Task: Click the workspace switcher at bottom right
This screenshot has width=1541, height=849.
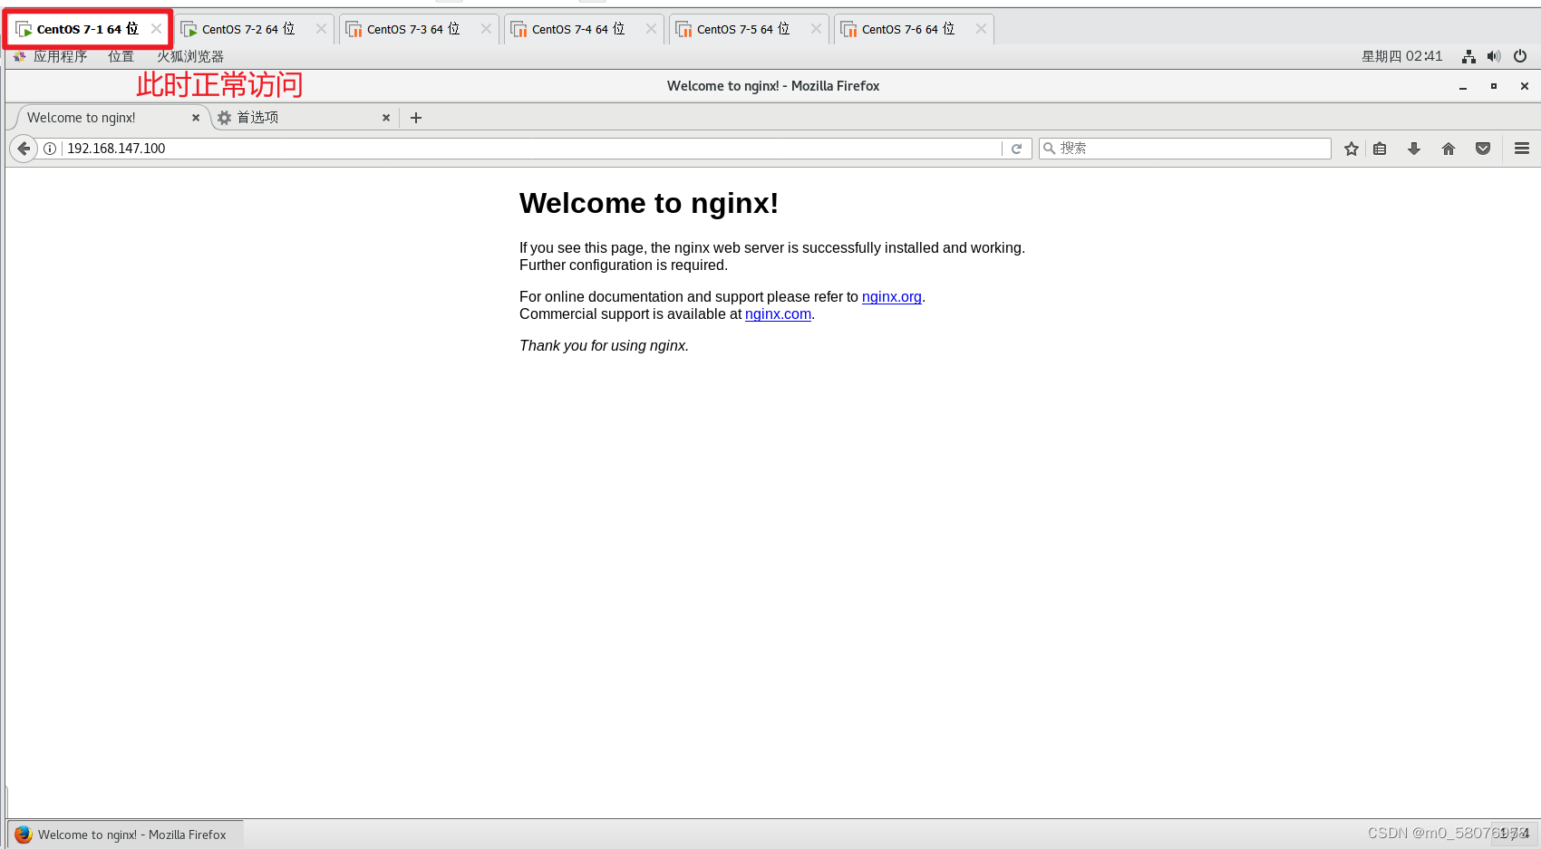Action: 1515,834
